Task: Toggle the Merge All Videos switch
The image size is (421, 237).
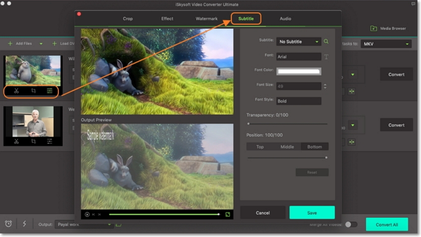Action: pyautogui.click(x=351, y=225)
